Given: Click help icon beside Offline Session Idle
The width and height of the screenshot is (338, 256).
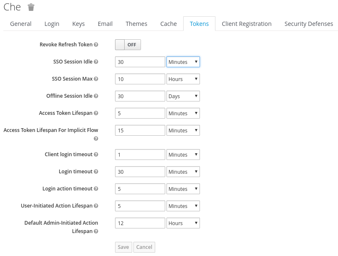Looking at the screenshot, I should (96, 96).
